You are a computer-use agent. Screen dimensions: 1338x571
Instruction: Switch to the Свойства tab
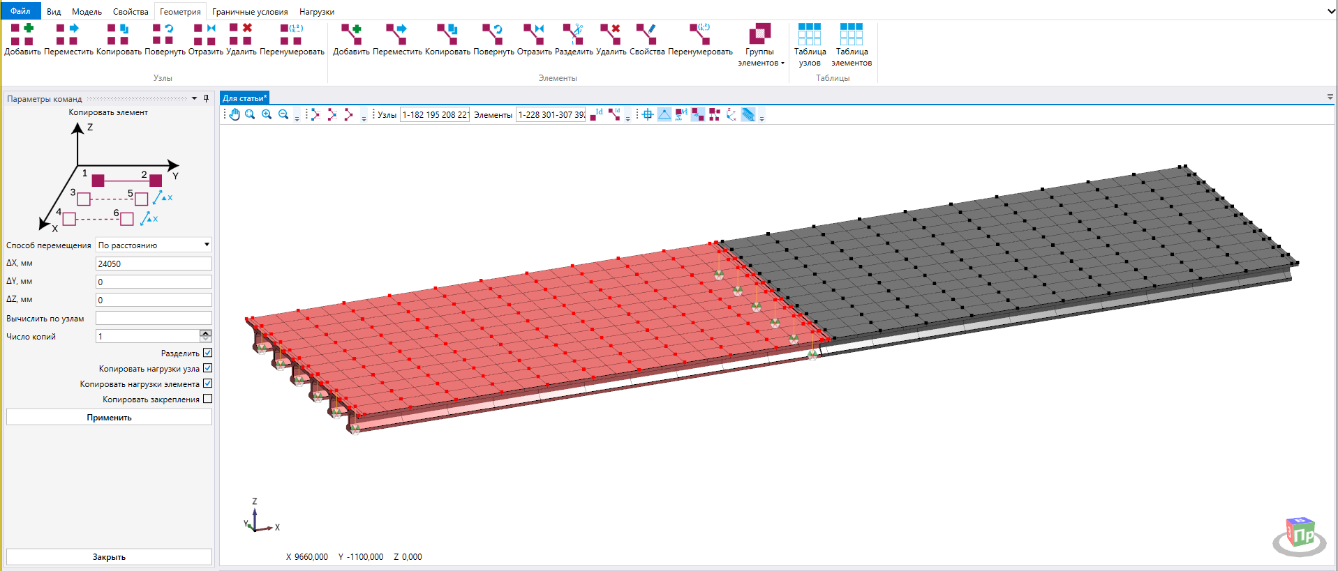pos(131,12)
